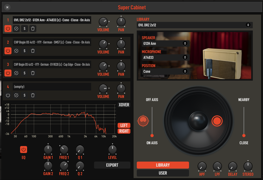
Task: Enable power for empty slot 4
Action: coord(8,95)
